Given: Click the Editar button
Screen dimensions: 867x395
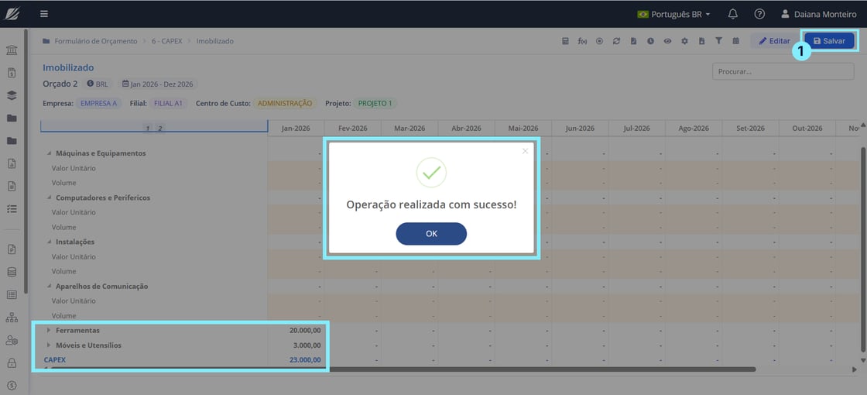Looking at the screenshot, I should pos(774,41).
